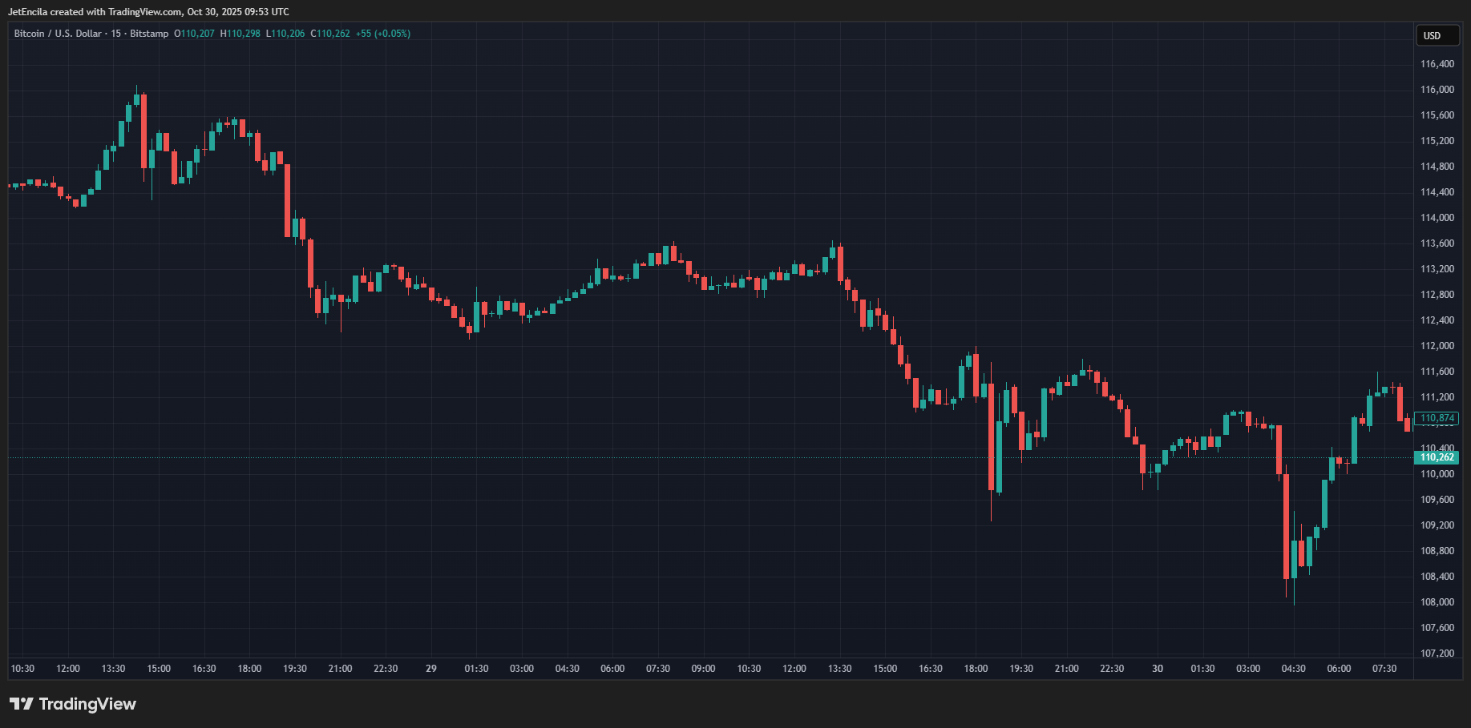Click the TradingView wordmark text
The image size is (1471, 728).
(87, 704)
